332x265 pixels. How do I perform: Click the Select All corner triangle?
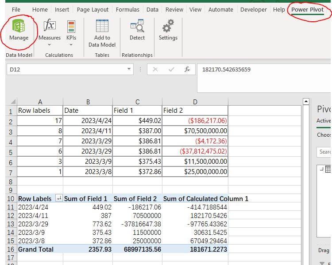point(12,102)
